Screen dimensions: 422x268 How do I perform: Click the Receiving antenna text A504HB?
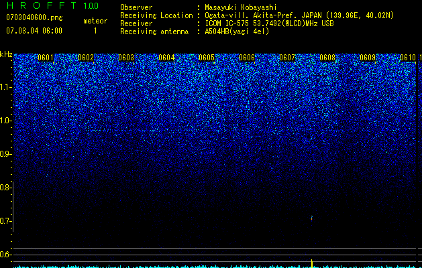point(237,31)
